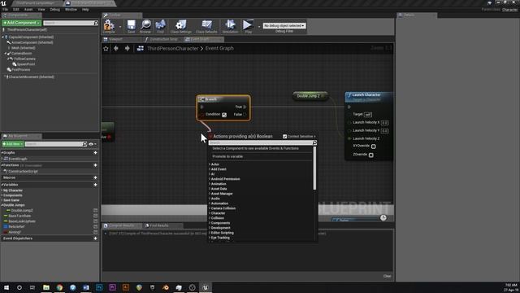Viewport: 520px width, 293px height.
Task: Select Promote to variable entry
Action: coord(227,156)
